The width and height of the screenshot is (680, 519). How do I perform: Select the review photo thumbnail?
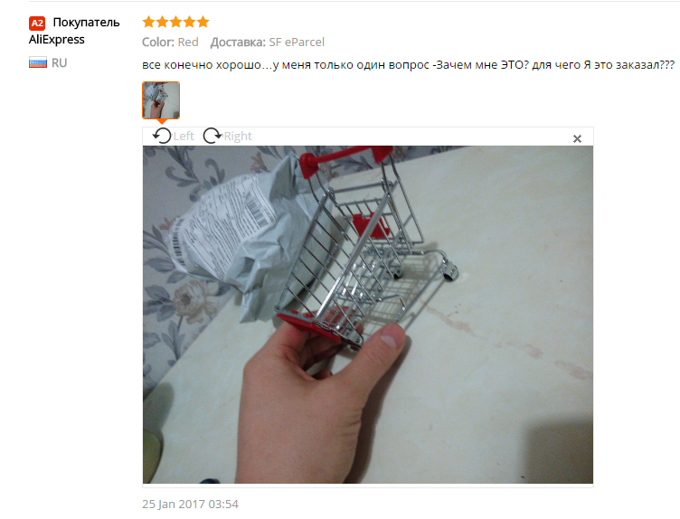(x=161, y=100)
